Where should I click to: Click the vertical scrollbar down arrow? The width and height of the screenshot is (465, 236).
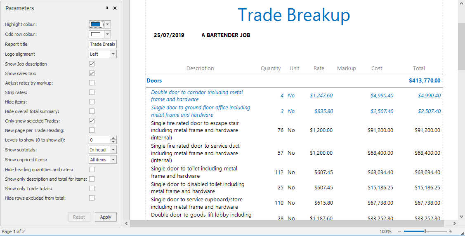461,216
